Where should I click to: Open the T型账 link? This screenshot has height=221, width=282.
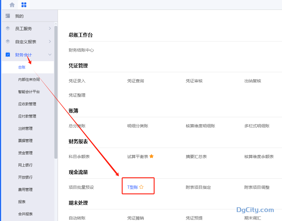point(133,187)
